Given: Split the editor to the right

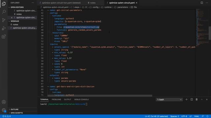Looking at the screenshot, I should [x=202, y=3].
